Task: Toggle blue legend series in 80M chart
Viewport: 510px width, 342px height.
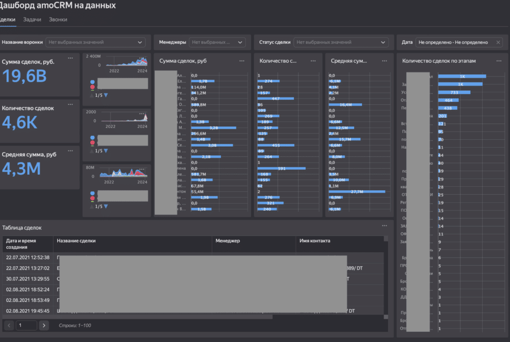Action: pos(92,193)
